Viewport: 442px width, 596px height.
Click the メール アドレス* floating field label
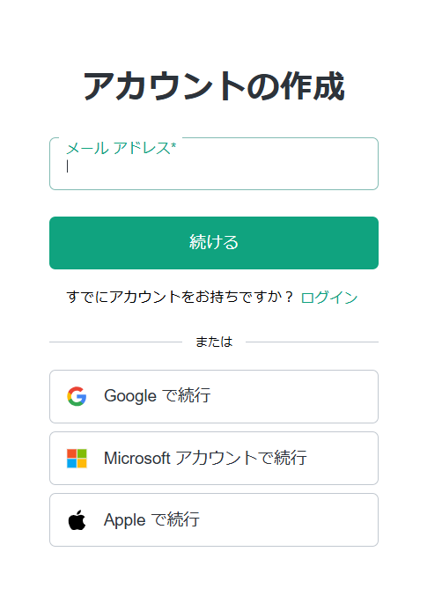122,148
